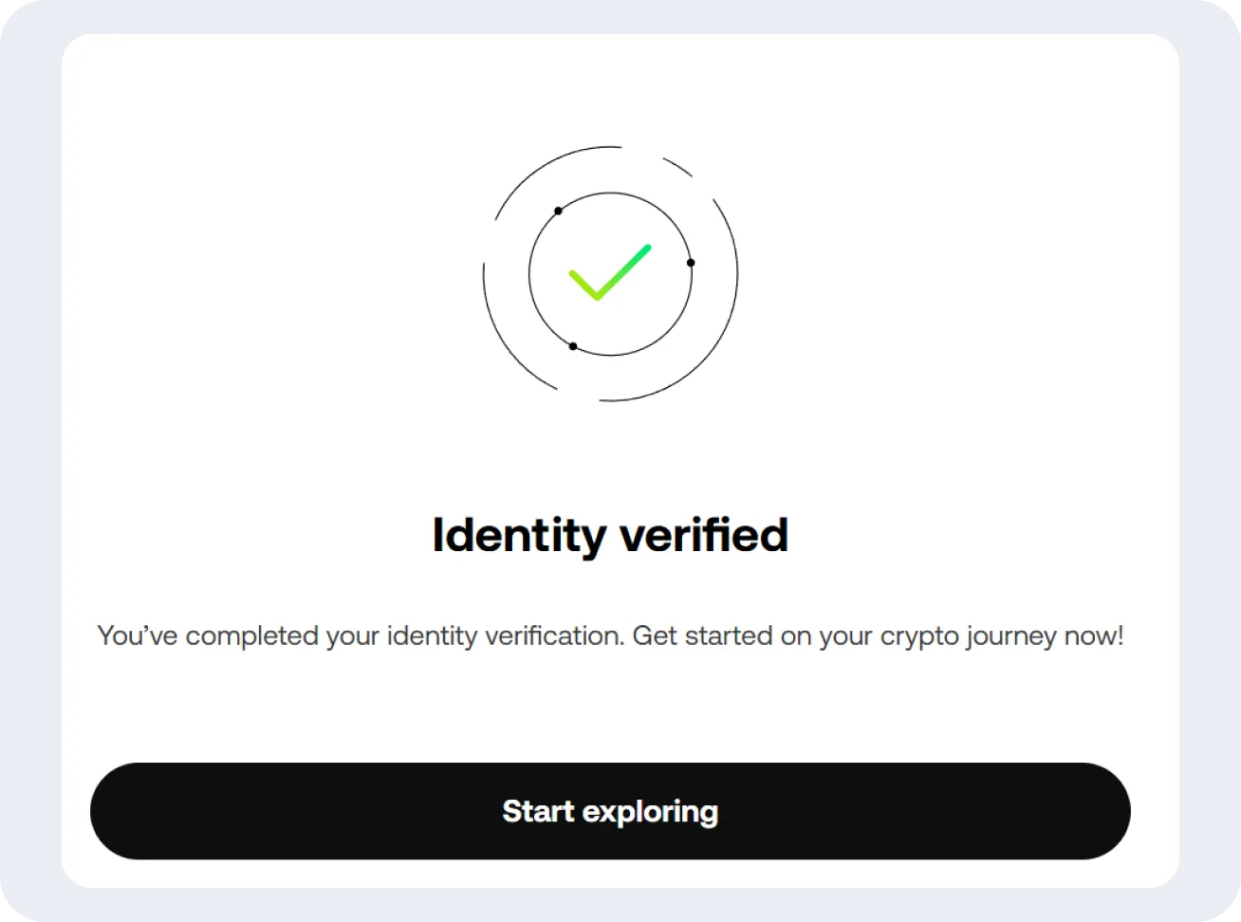
Task: Click the "Get started on your crypto journey now!" text
Action: click(878, 636)
